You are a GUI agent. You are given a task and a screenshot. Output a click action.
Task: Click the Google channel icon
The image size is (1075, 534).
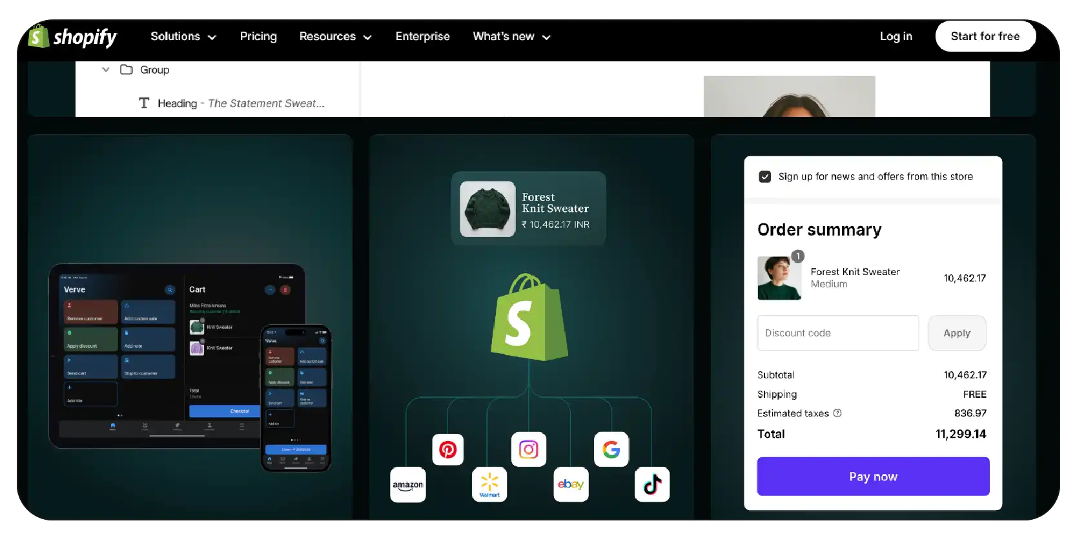coord(611,449)
